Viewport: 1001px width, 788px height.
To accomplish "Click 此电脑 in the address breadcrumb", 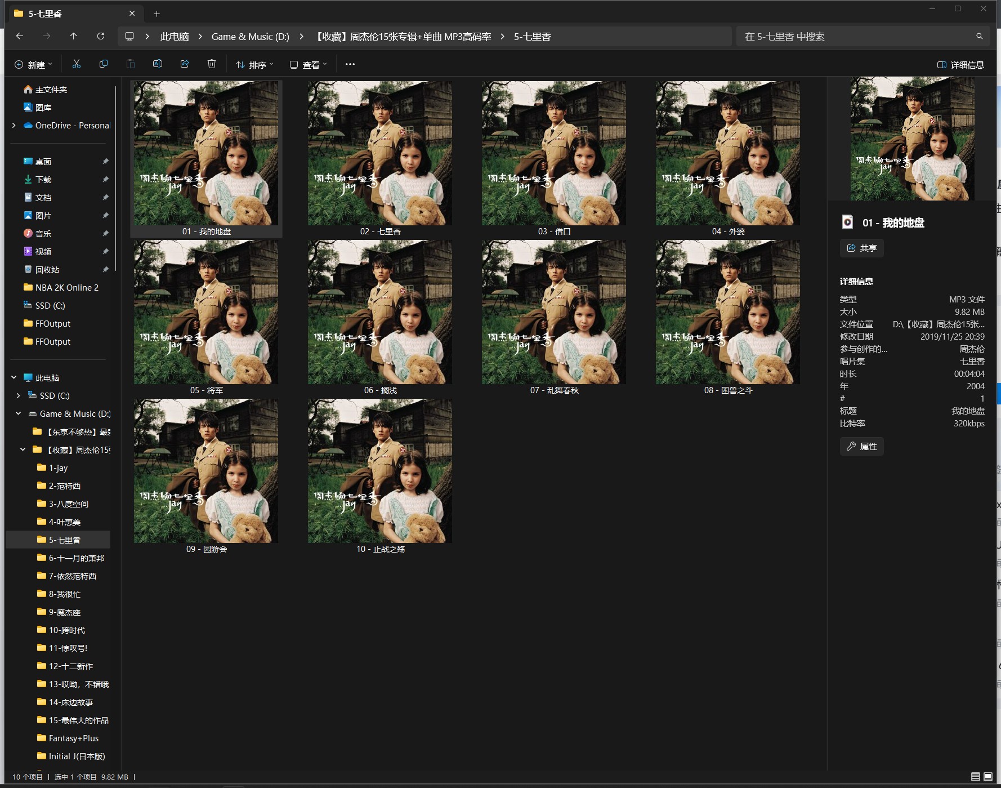I will pyautogui.click(x=175, y=37).
